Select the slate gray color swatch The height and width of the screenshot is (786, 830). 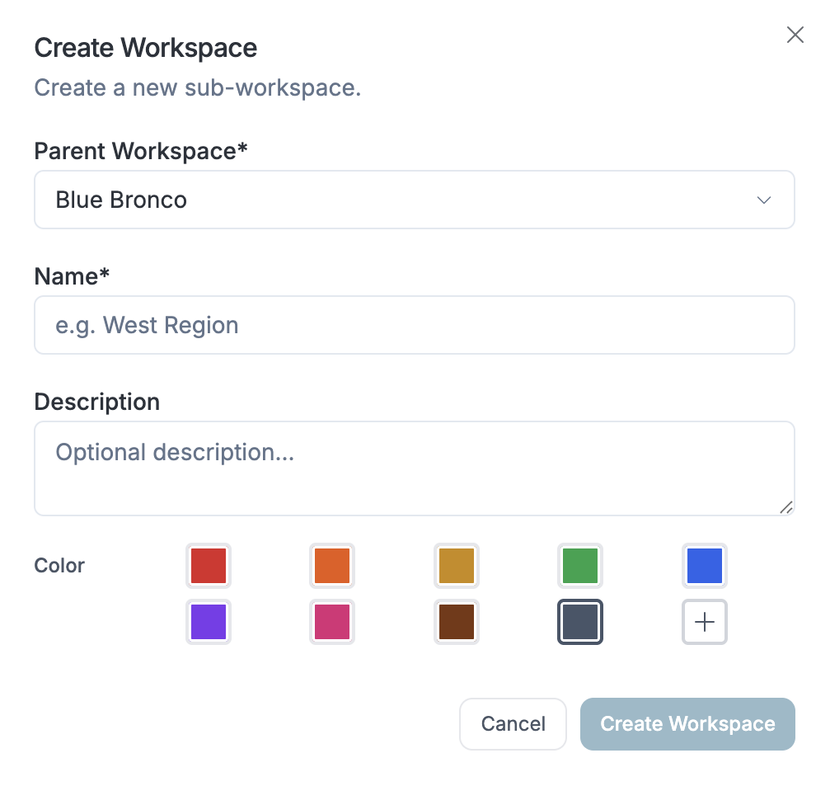[x=580, y=622]
